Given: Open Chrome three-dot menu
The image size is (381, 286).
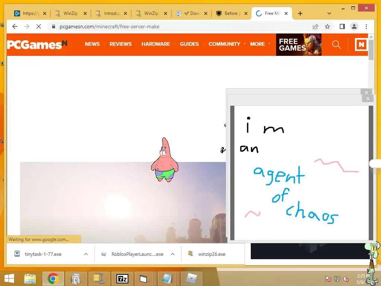Looking at the screenshot, I should 366,26.
